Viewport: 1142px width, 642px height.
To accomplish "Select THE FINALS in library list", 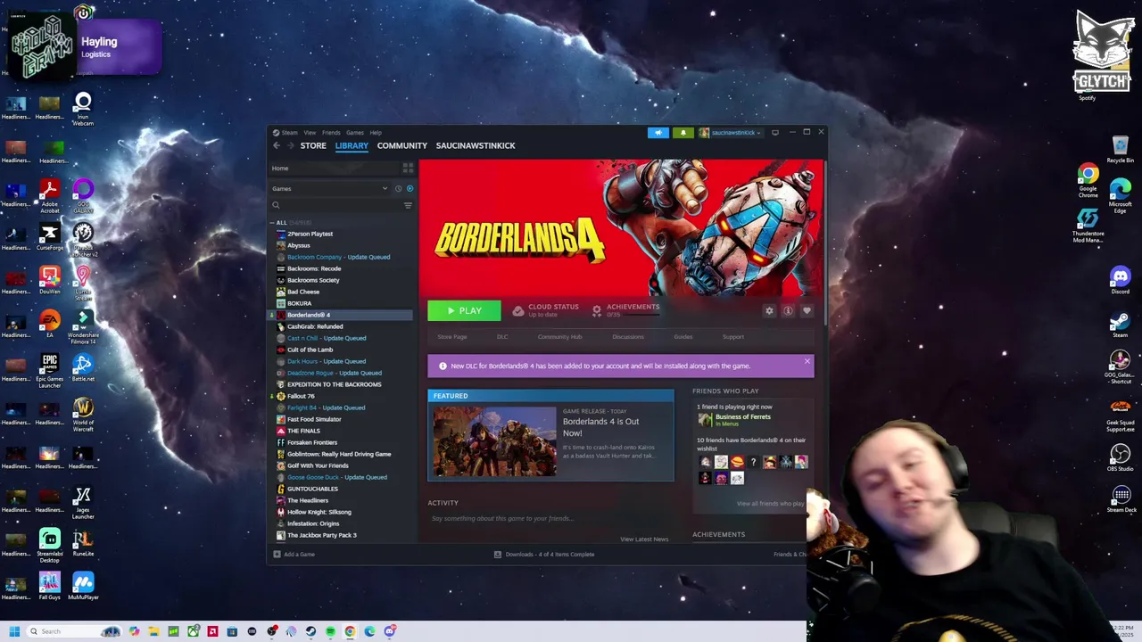I will coord(303,431).
